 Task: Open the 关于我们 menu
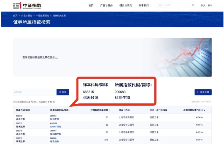(143, 5)
